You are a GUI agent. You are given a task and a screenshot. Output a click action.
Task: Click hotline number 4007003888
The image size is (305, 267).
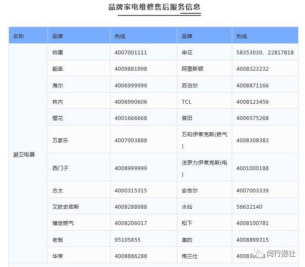click(131, 140)
